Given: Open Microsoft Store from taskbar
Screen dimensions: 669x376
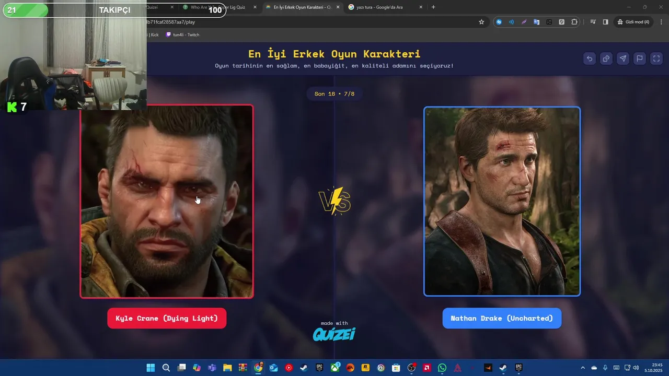Looking at the screenshot, I should 396,368.
